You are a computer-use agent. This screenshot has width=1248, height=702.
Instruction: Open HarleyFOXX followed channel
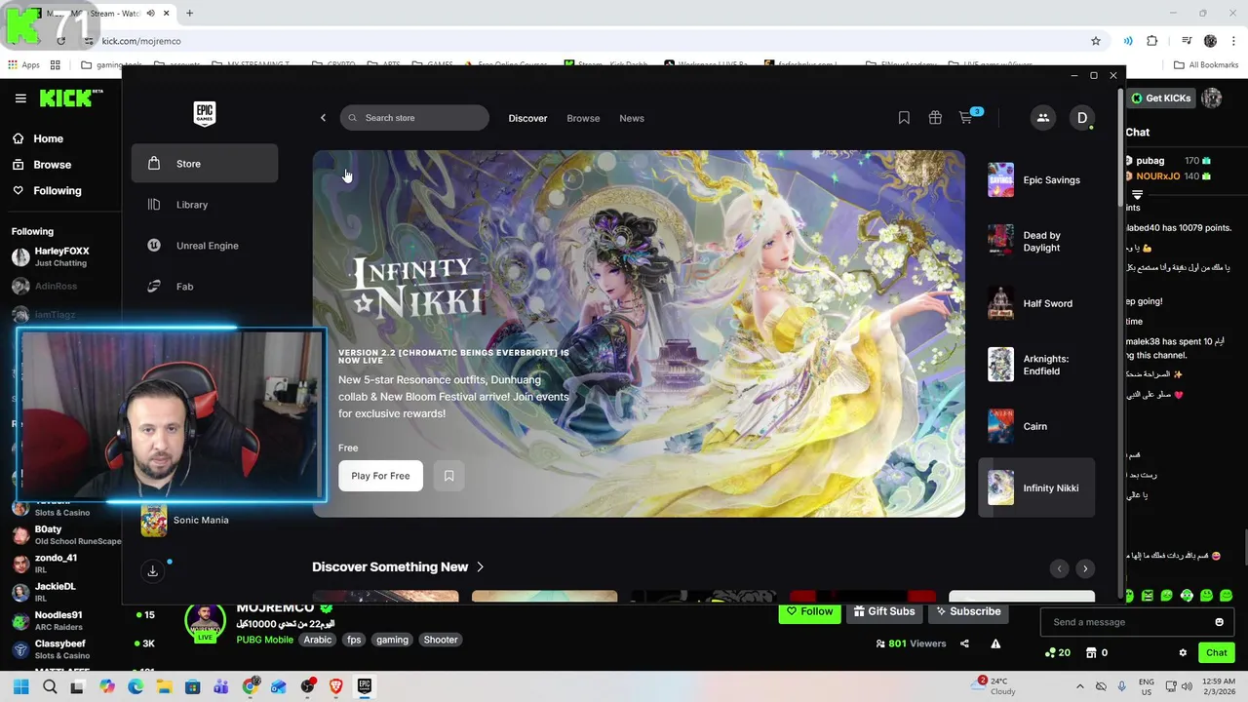coord(62,256)
